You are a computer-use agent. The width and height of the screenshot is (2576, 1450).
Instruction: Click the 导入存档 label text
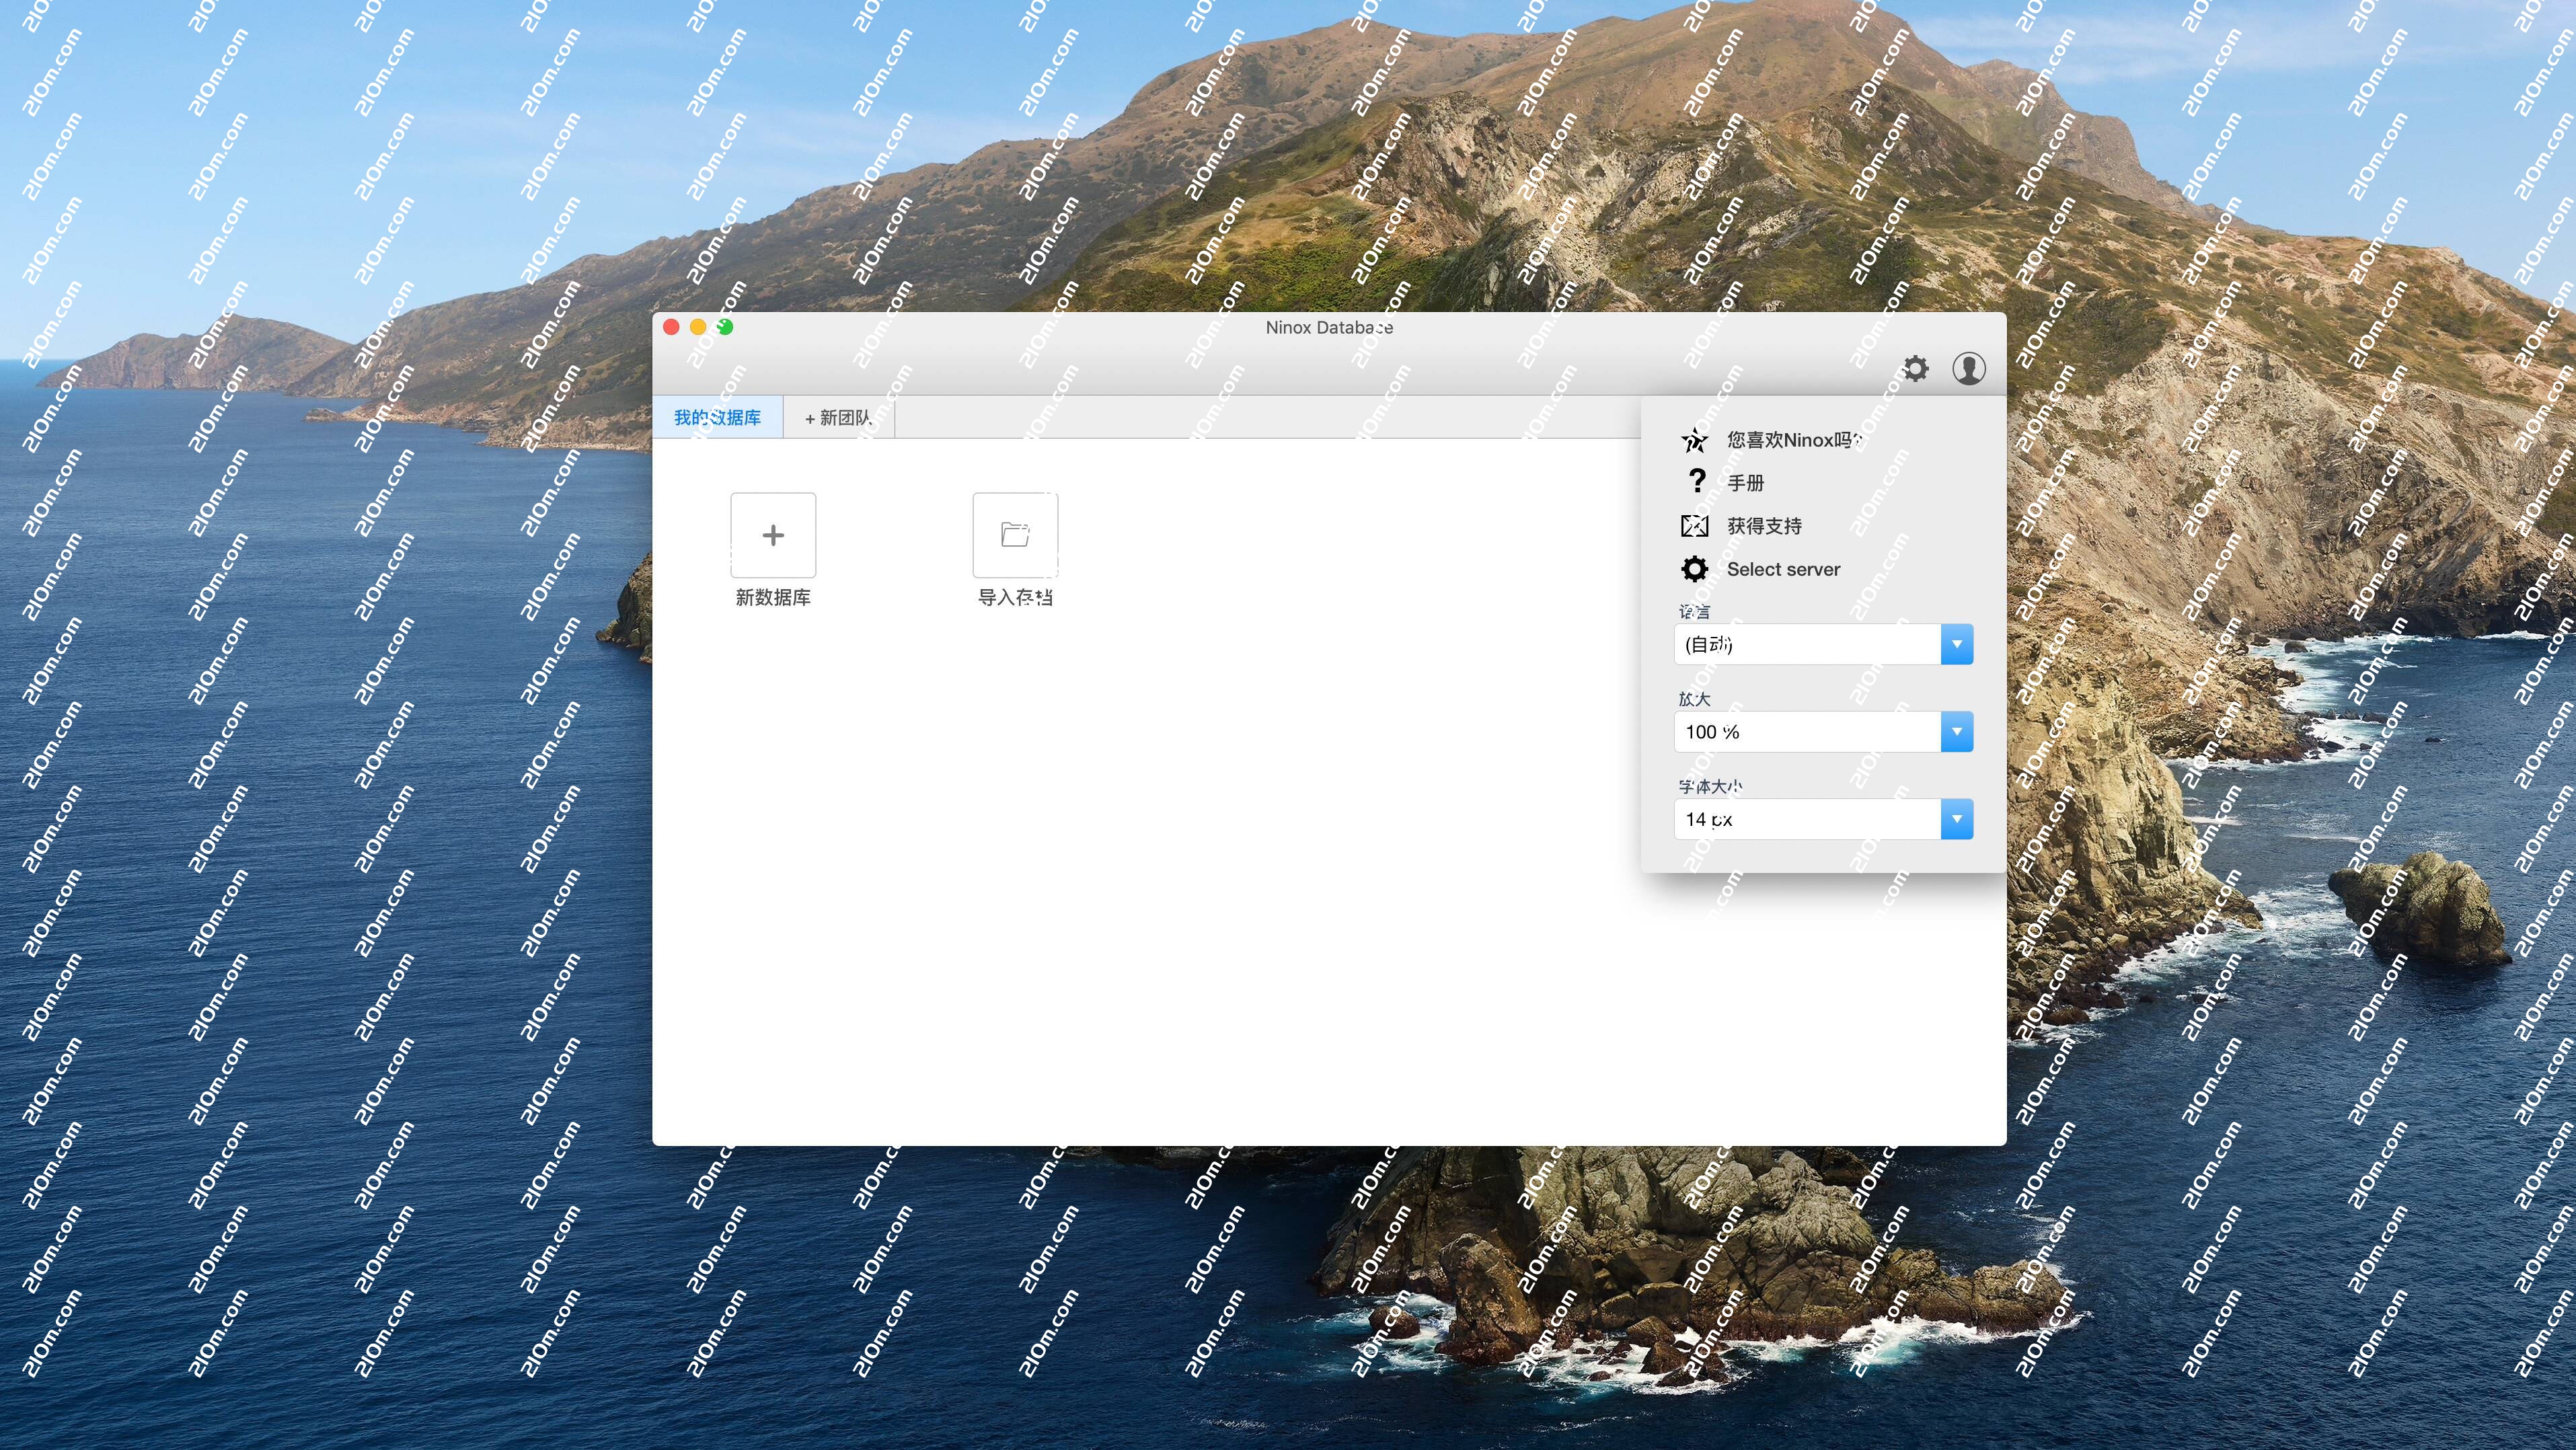point(1015,598)
